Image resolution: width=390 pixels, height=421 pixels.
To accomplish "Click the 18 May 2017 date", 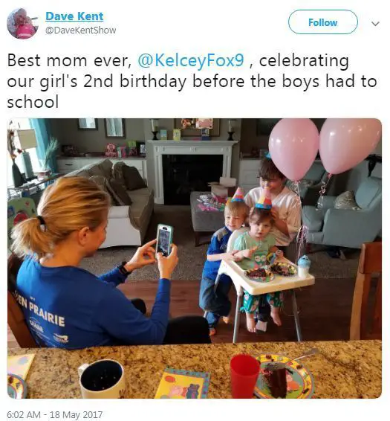I will pyautogui.click(x=76, y=414).
